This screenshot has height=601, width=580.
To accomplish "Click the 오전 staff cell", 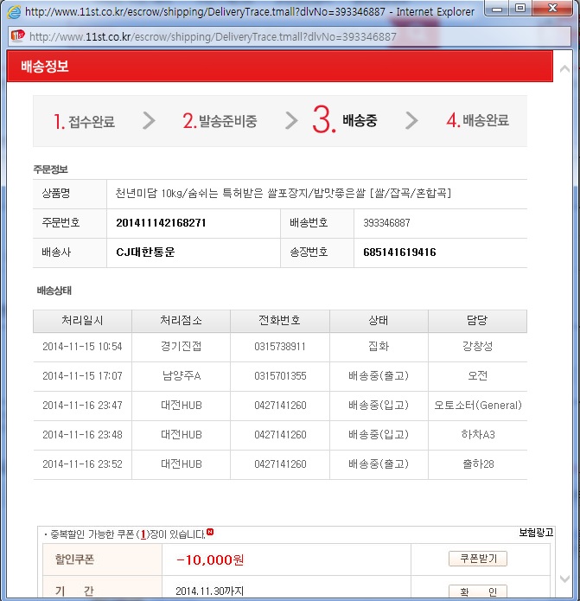I will click(478, 375).
